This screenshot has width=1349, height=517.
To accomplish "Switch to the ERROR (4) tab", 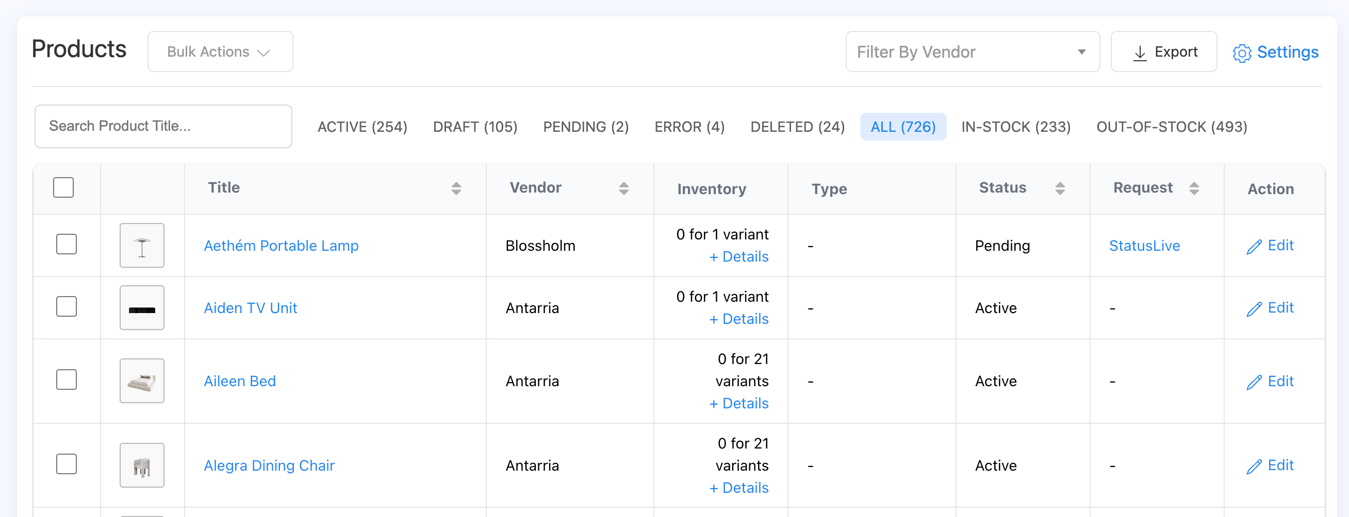I will pyautogui.click(x=689, y=127).
